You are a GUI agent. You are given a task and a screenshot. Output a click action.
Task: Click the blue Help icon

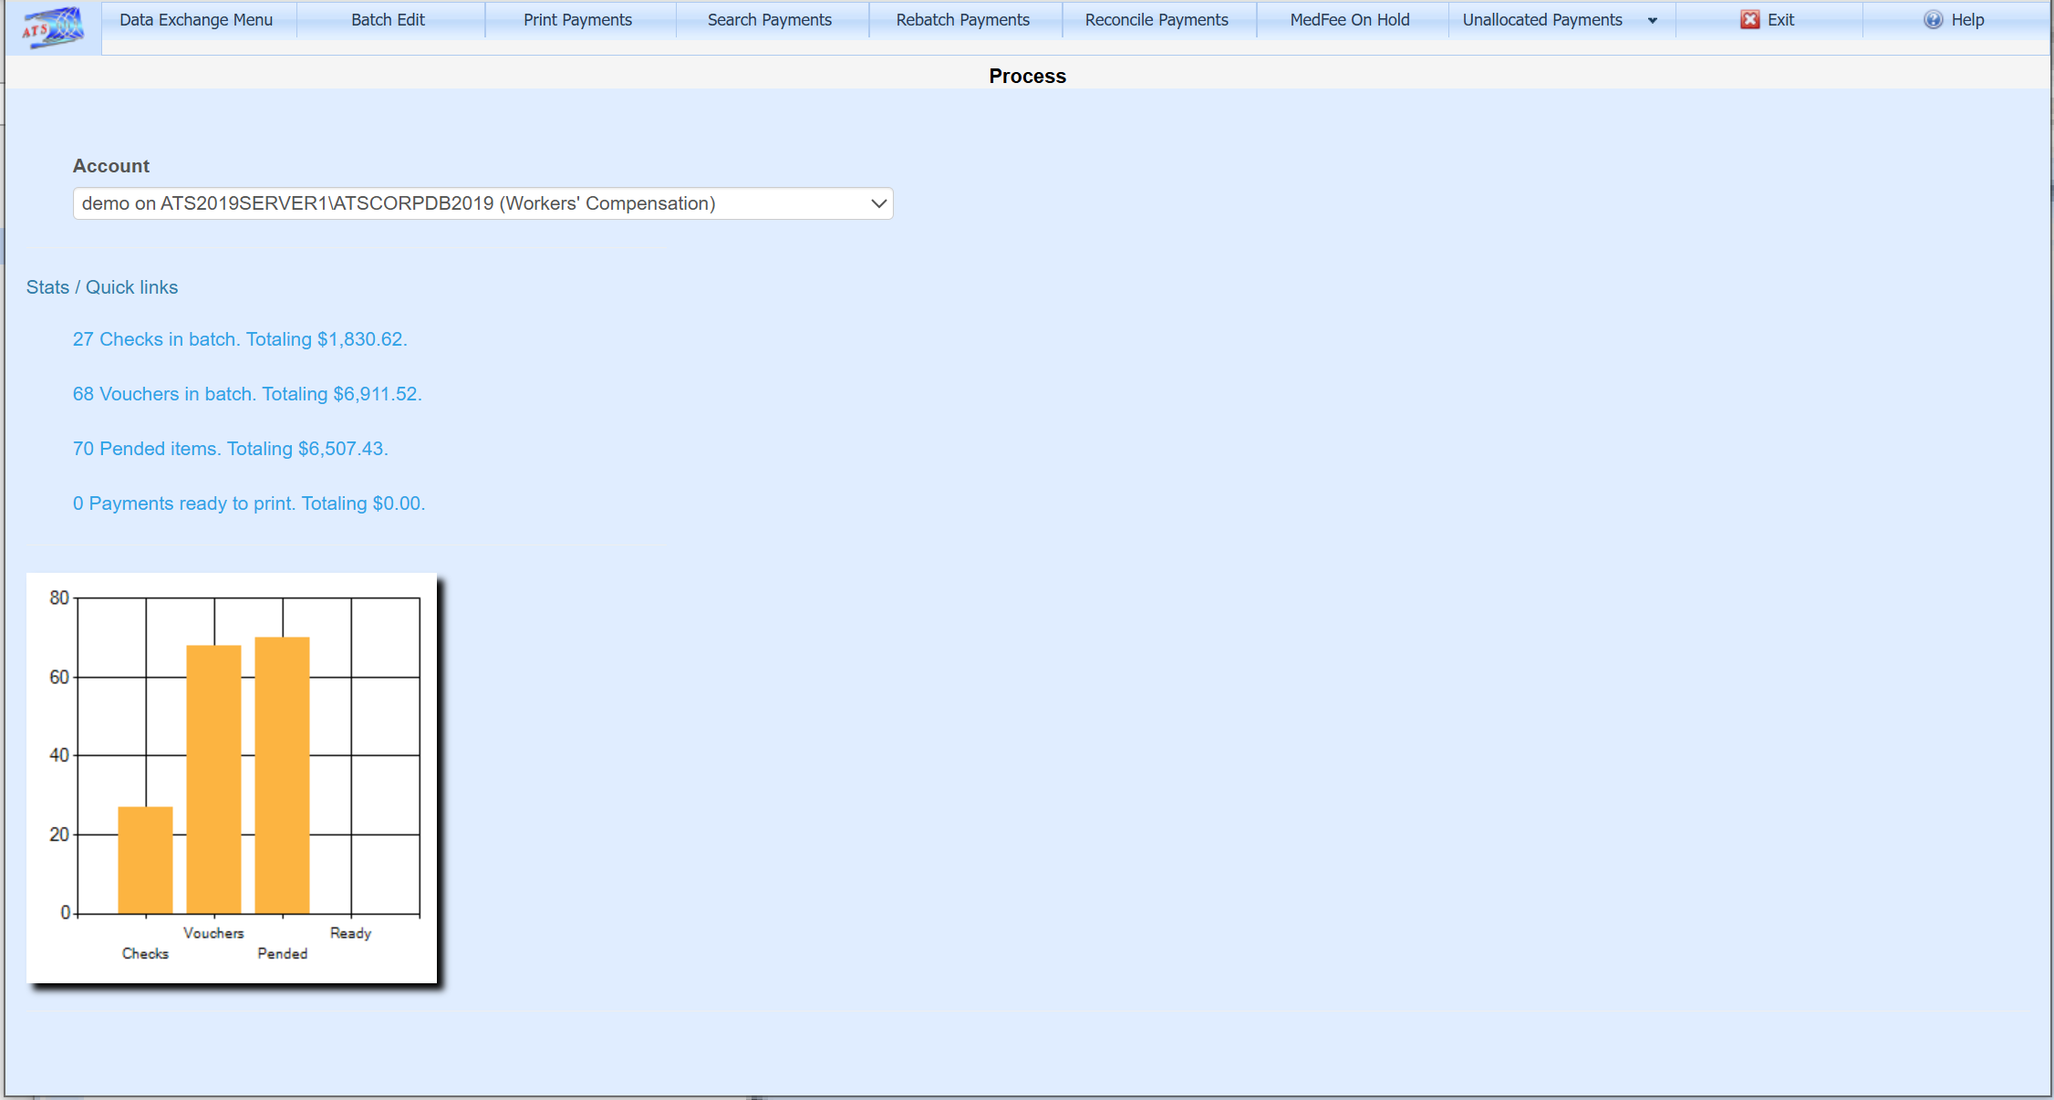[x=1933, y=20]
